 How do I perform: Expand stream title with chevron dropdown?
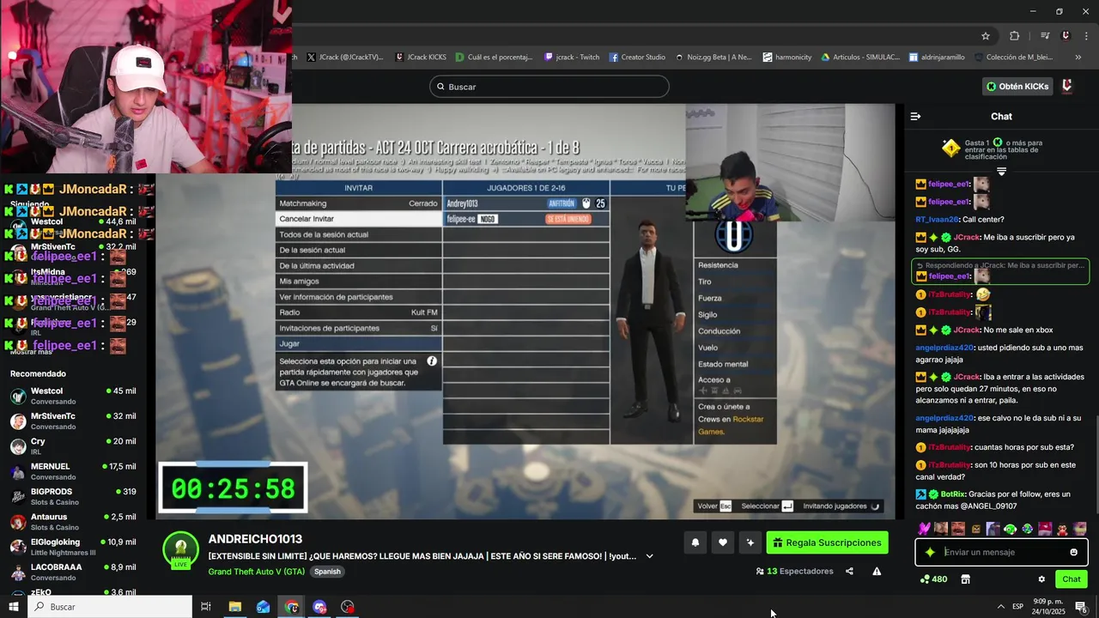click(649, 556)
